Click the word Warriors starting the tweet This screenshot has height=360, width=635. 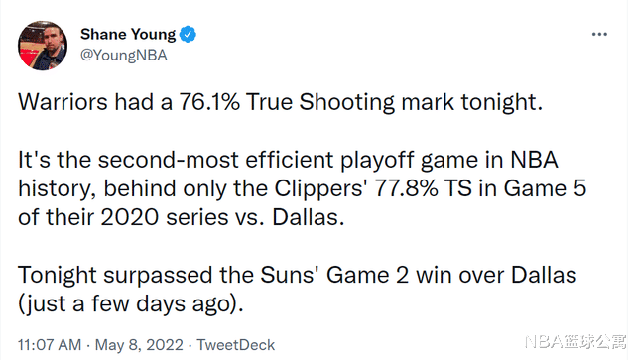(63, 101)
